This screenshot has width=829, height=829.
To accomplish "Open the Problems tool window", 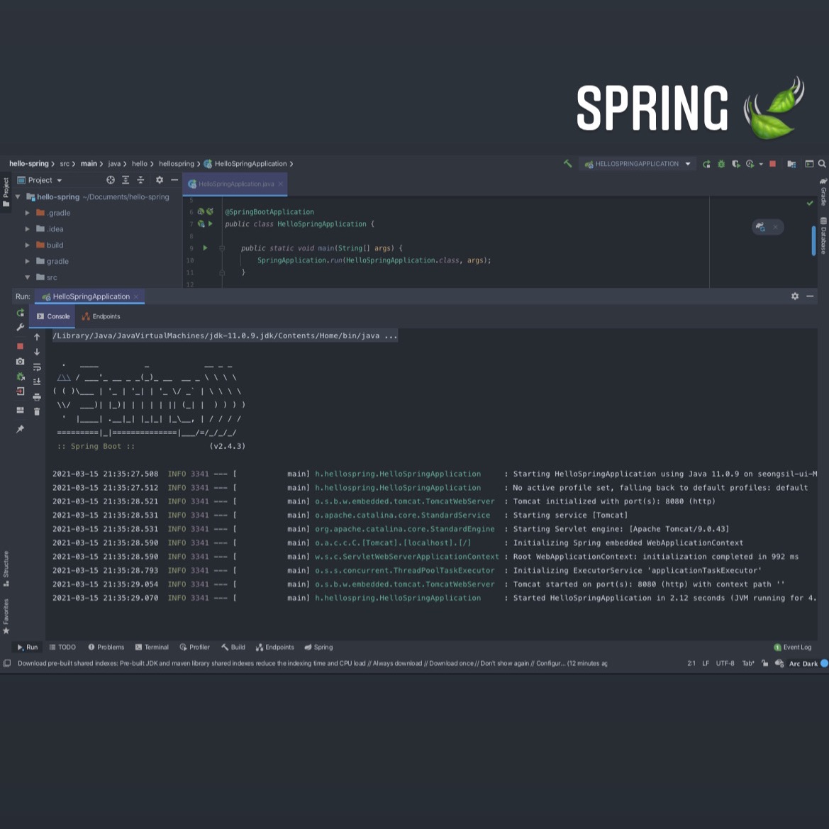I will pyautogui.click(x=106, y=647).
